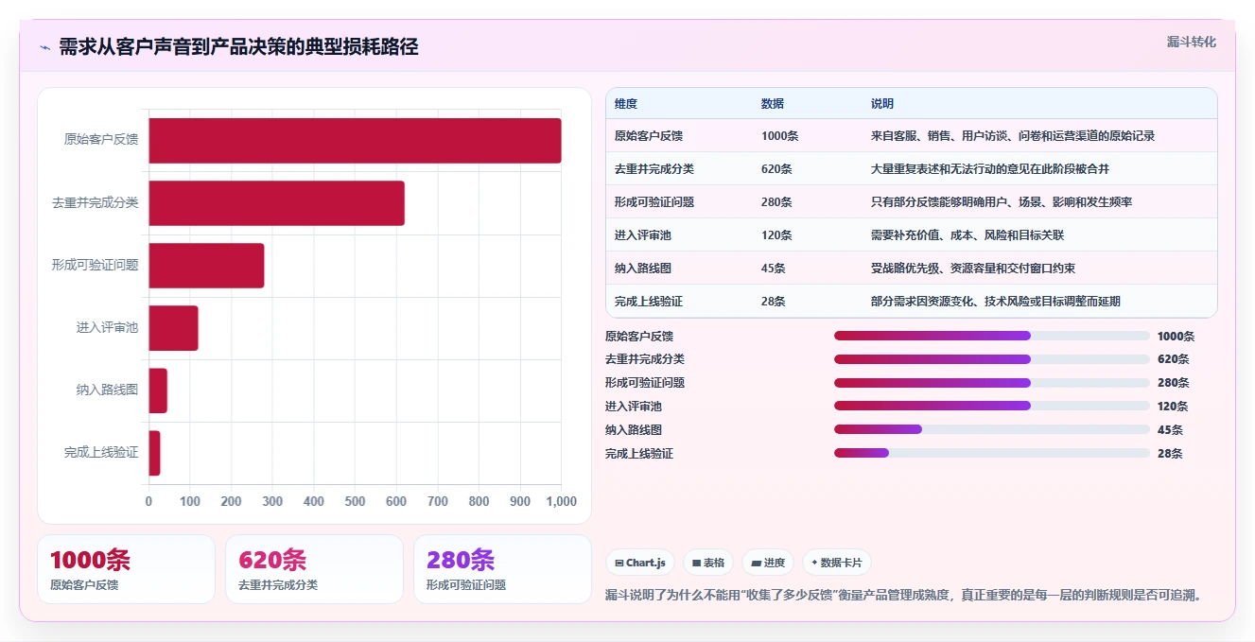Click the 1,000 x-axis tick label
This screenshot has width=1255, height=642.
click(562, 502)
